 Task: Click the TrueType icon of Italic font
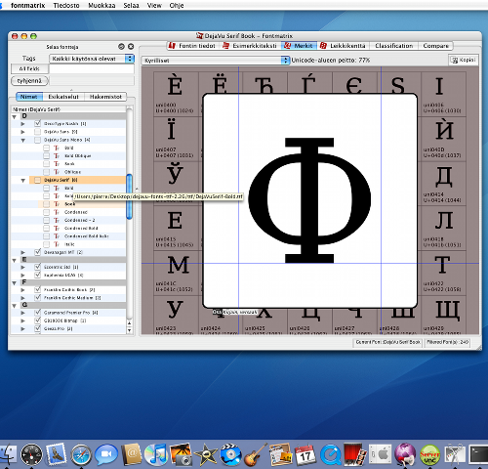click(57, 244)
